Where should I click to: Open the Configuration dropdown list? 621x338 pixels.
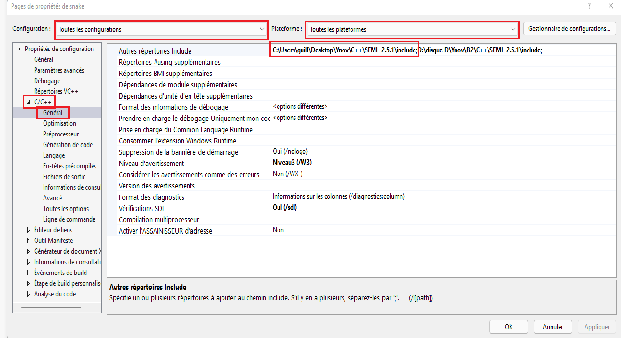click(262, 29)
